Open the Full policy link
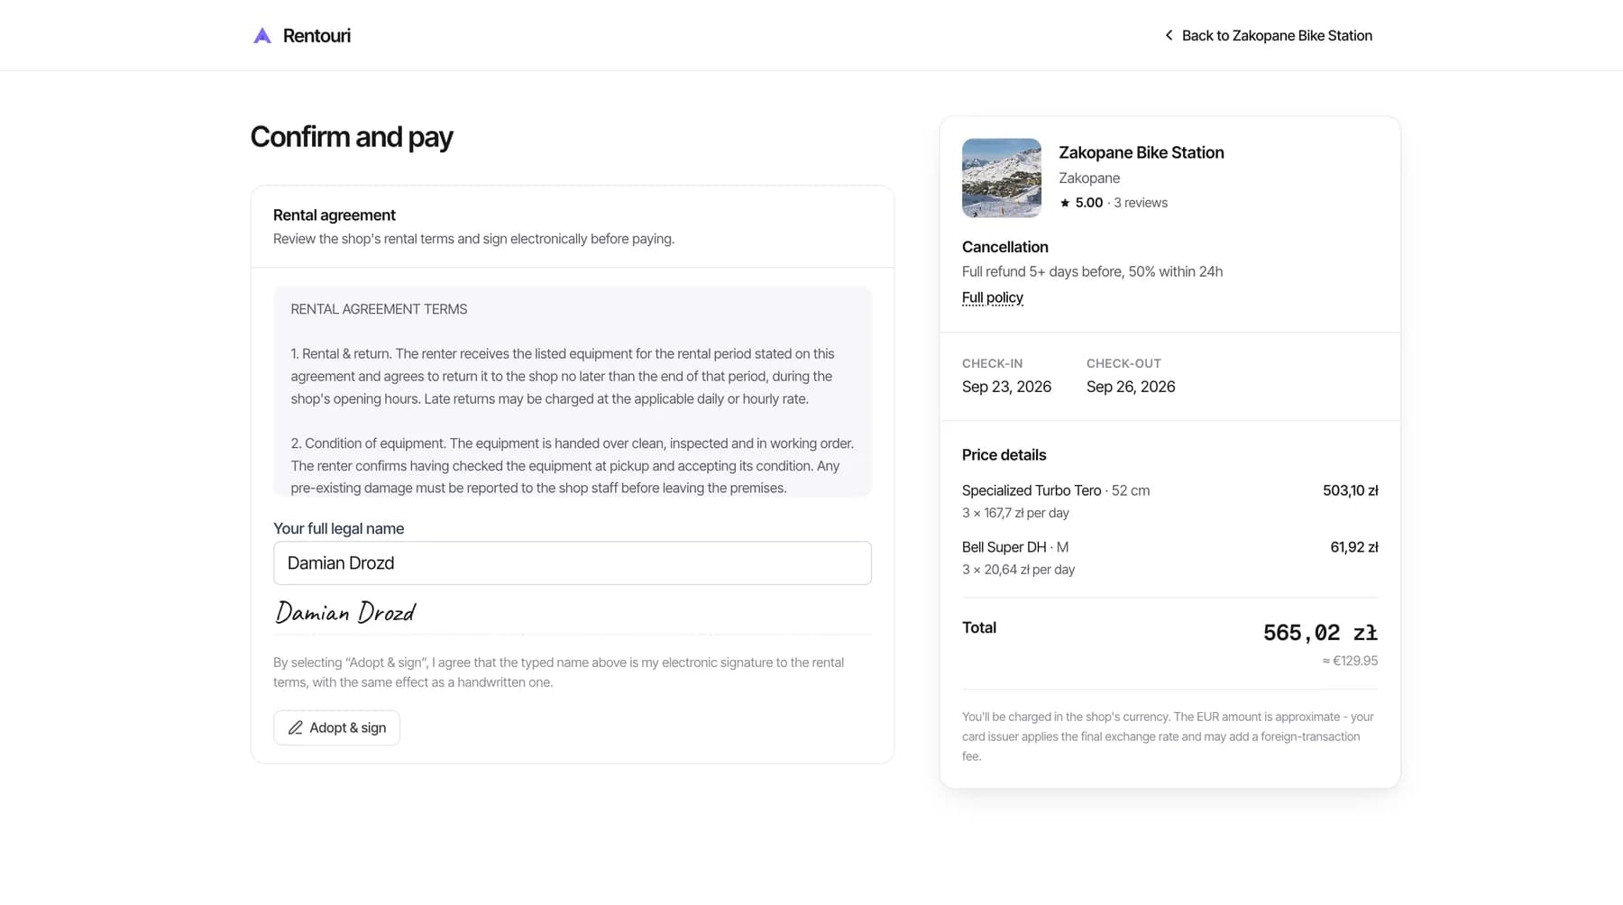This screenshot has width=1623, height=905. [992, 297]
